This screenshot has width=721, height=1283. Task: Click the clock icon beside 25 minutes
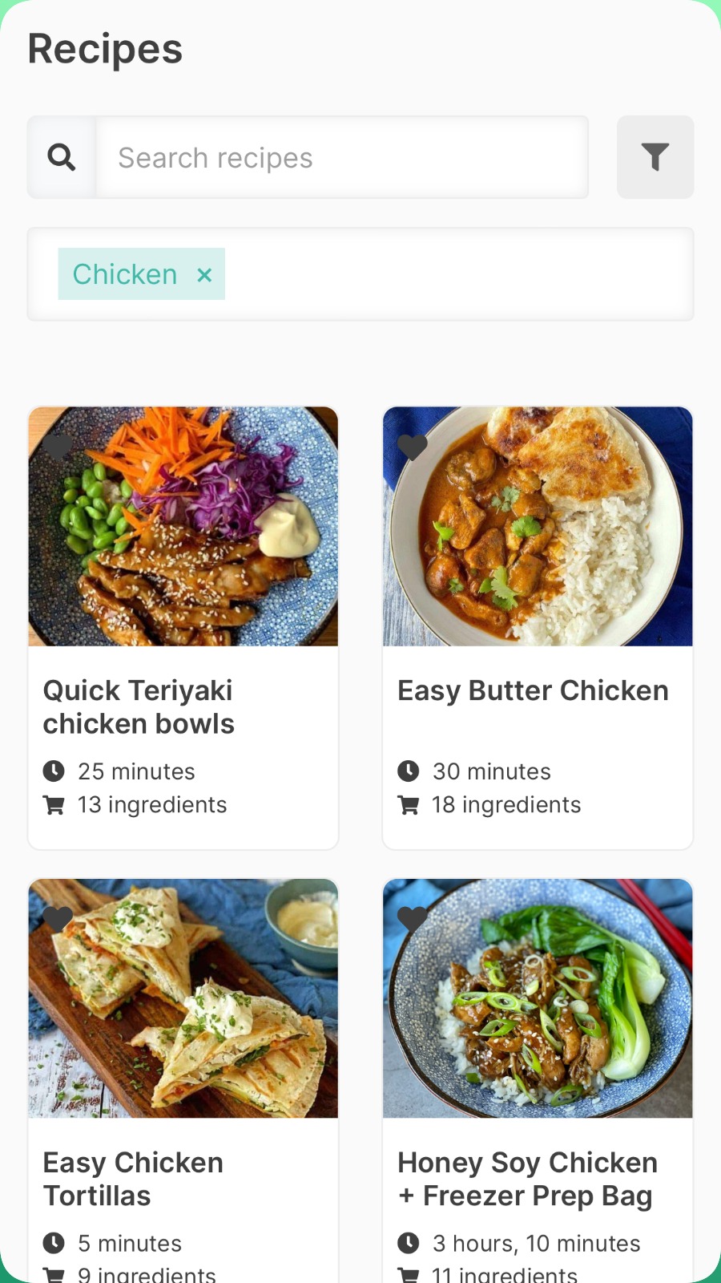click(54, 771)
